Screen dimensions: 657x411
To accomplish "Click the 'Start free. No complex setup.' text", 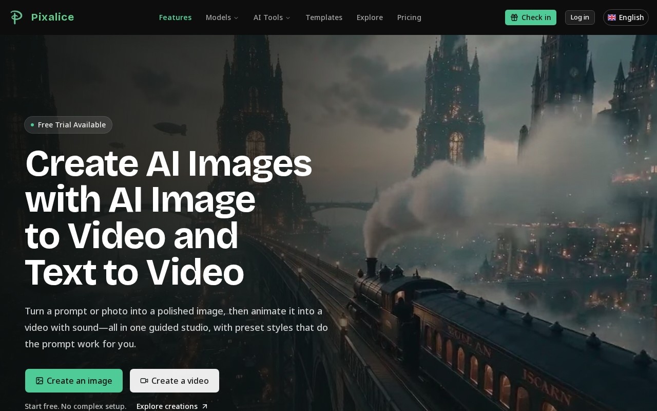I will tap(75, 406).
